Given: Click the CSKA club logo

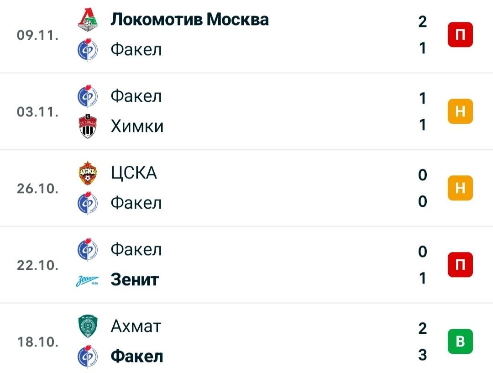Looking at the screenshot, I should [88, 173].
